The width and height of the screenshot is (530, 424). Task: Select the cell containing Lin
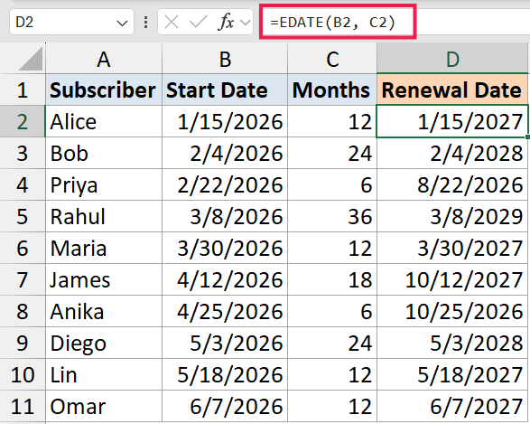pos(104,374)
